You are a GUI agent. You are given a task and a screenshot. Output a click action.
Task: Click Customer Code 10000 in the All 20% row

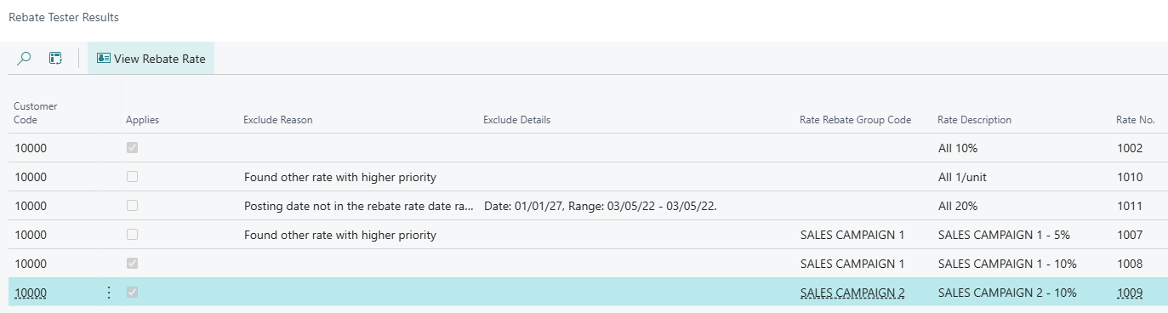[x=31, y=206]
